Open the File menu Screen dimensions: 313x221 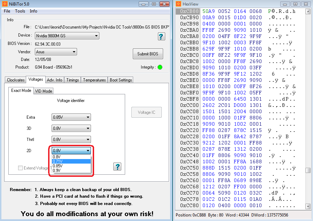tap(7, 11)
